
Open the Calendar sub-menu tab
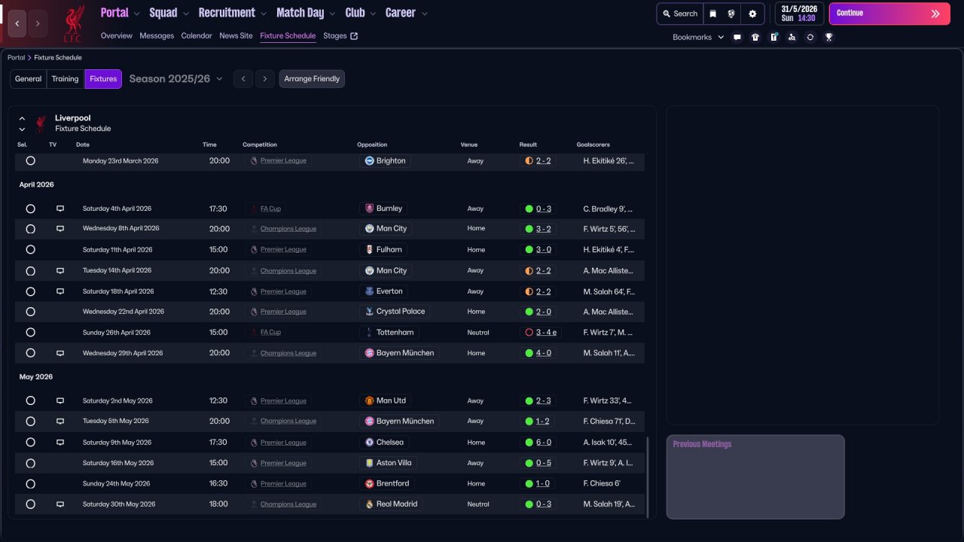pos(197,35)
